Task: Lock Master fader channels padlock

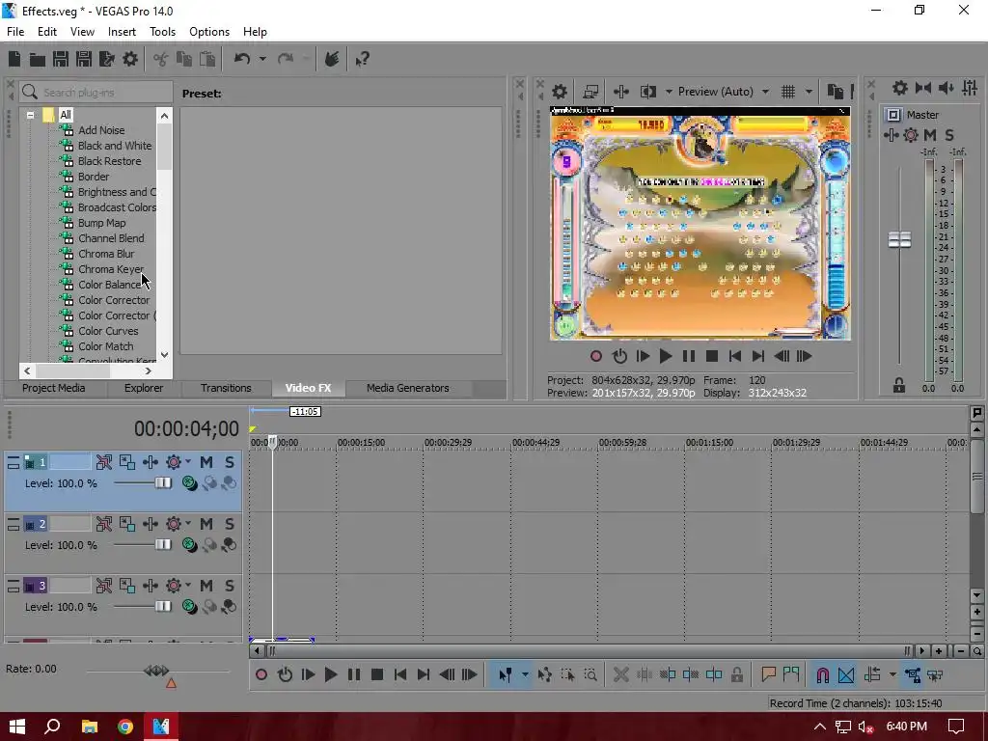Action: [x=899, y=385]
